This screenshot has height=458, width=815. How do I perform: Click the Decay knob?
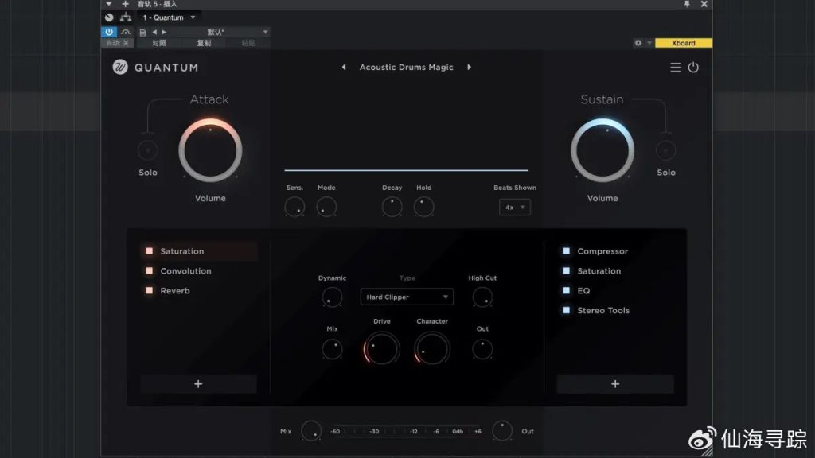pyautogui.click(x=392, y=207)
